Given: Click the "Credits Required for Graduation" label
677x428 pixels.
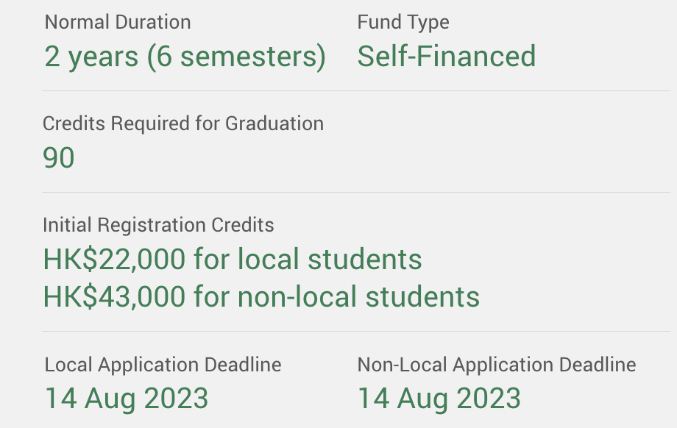Looking at the screenshot, I should coord(183,124).
